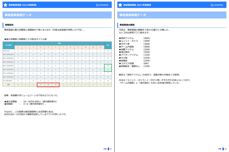Click the 最大目標数 table header cell

pos(8,45)
